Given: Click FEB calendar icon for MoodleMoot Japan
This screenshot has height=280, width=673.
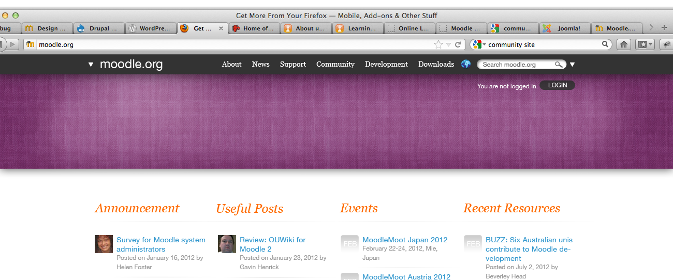Looking at the screenshot, I should click(x=349, y=244).
